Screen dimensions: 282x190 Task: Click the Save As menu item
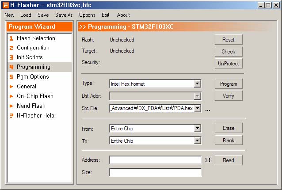(x=64, y=15)
